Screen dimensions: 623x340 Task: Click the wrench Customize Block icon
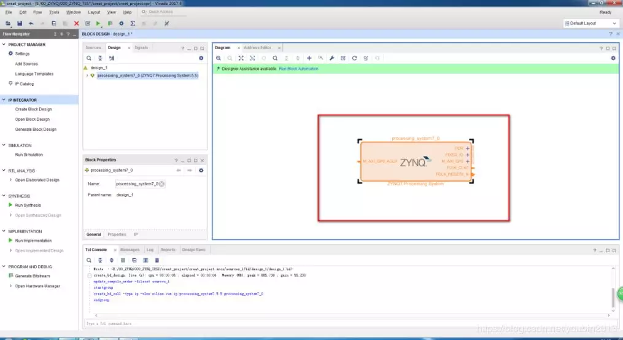tap(332, 58)
